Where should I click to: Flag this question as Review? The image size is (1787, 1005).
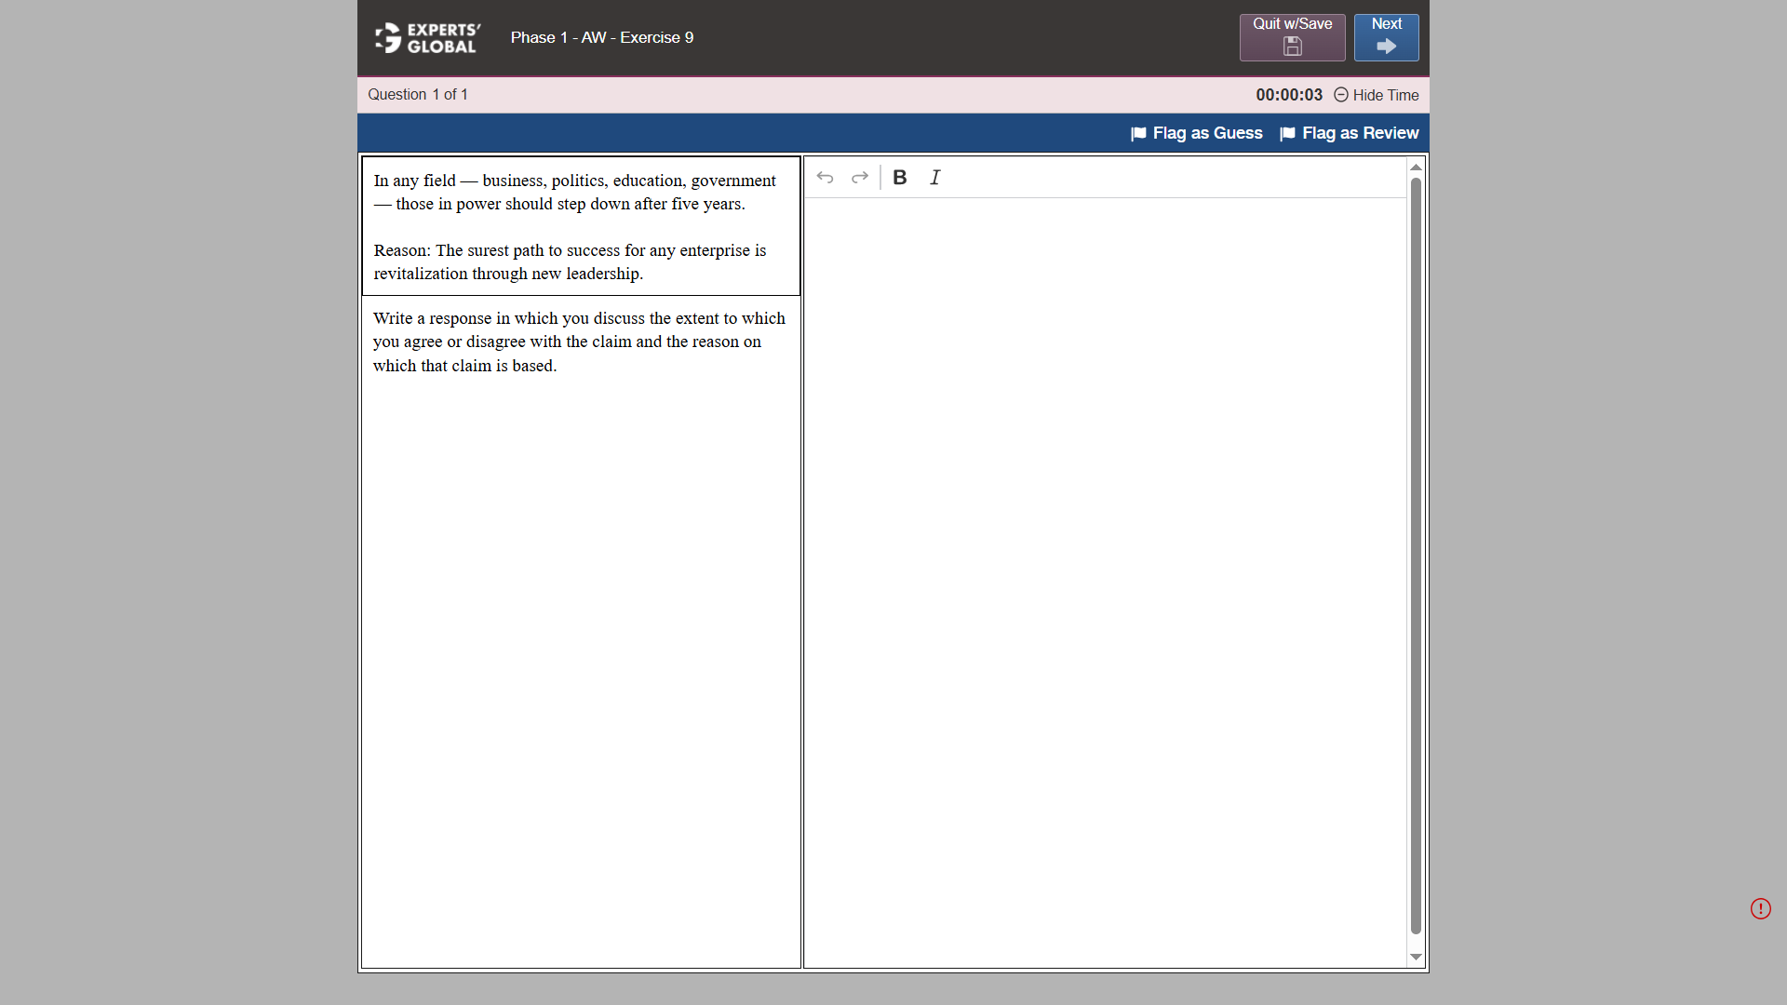point(1350,133)
